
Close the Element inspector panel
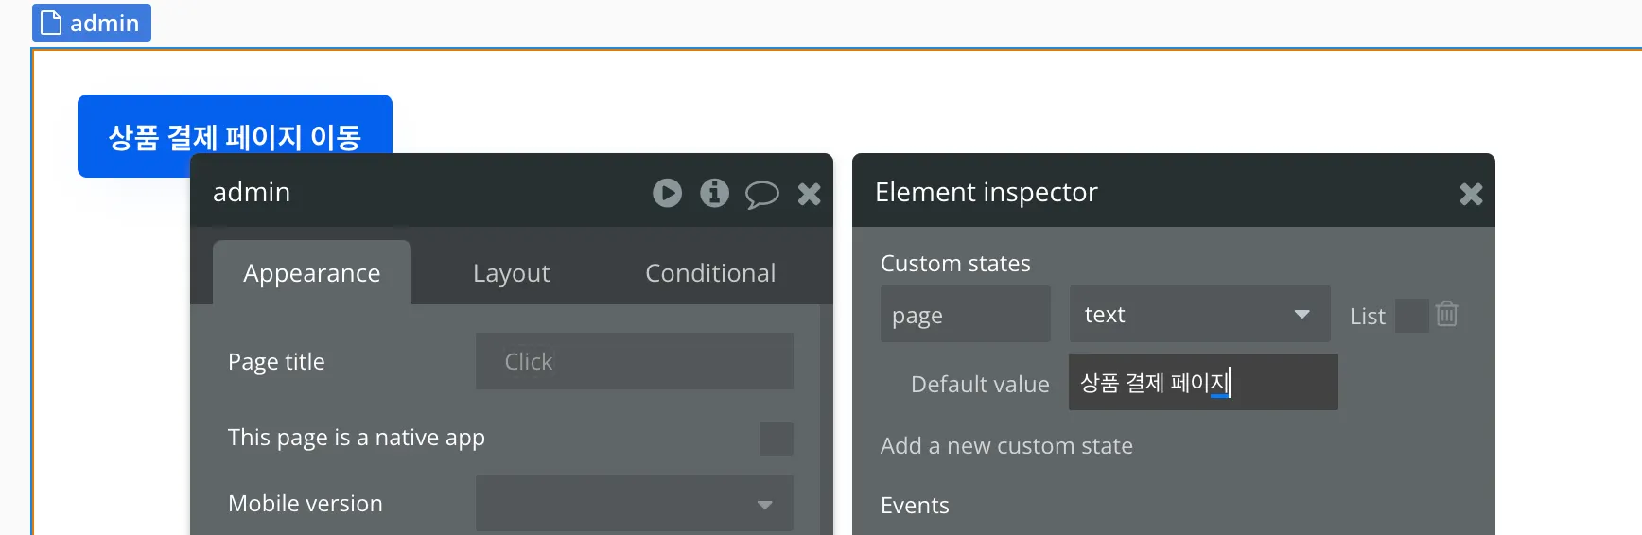(x=1471, y=195)
